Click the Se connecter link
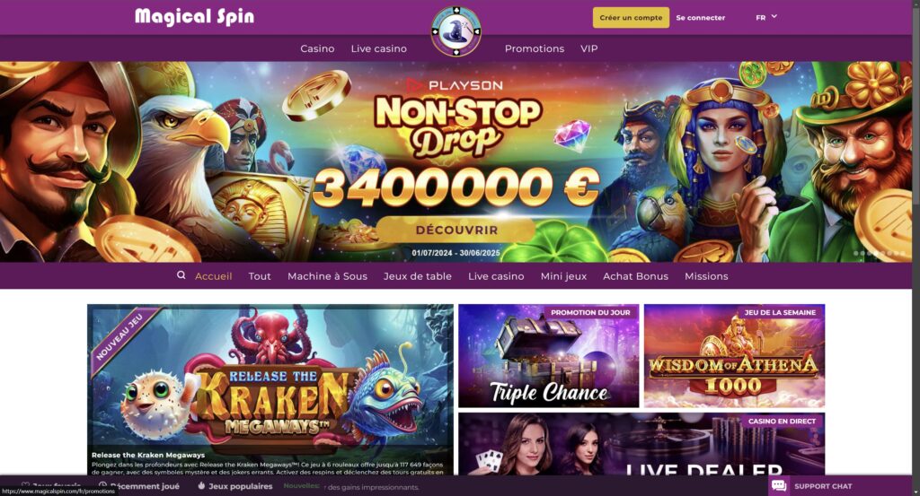The height and width of the screenshot is (496, 920). (700, 18)
